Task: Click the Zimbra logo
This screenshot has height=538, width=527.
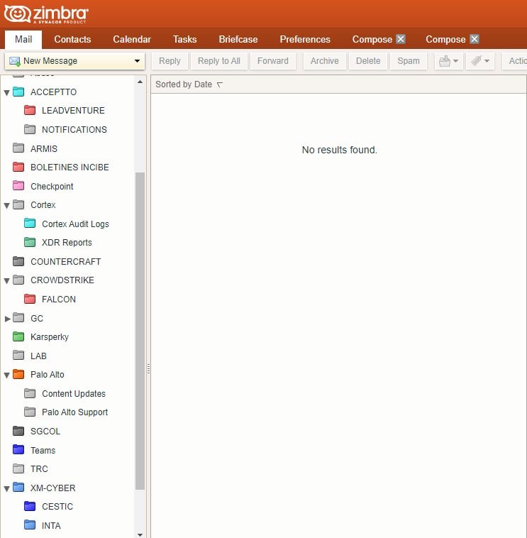Action: pyautogui.click(x=47, y=13)
